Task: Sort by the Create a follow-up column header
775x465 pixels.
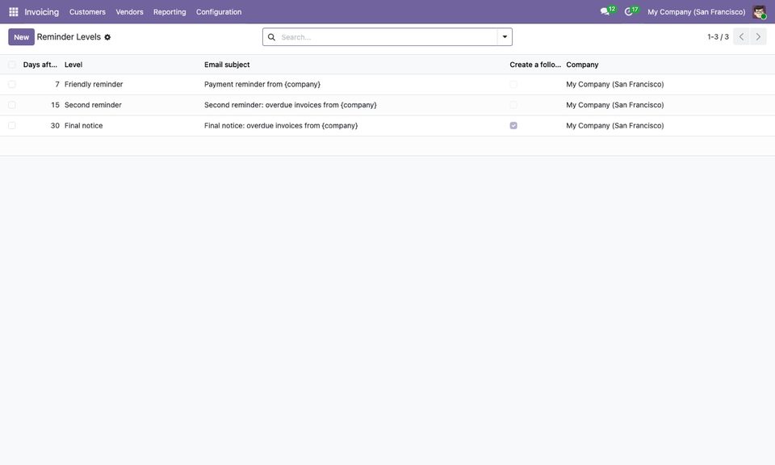Action: [x=535, y=65]
